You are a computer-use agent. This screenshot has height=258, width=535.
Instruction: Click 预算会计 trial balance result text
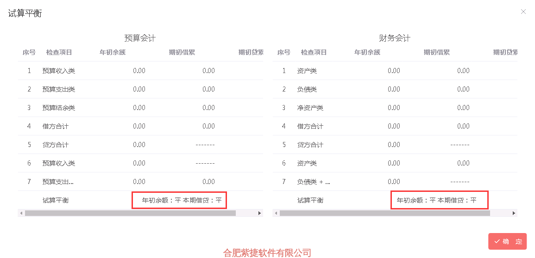point(182,200)
